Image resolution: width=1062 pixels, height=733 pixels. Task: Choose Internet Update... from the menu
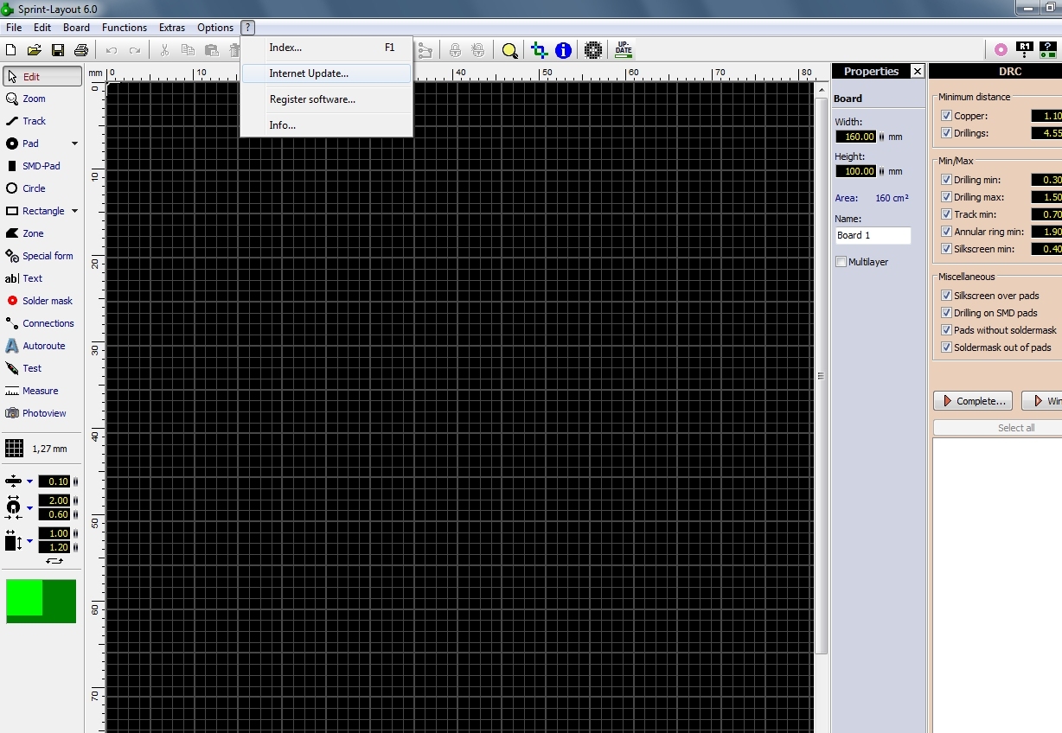click(326, 73)
